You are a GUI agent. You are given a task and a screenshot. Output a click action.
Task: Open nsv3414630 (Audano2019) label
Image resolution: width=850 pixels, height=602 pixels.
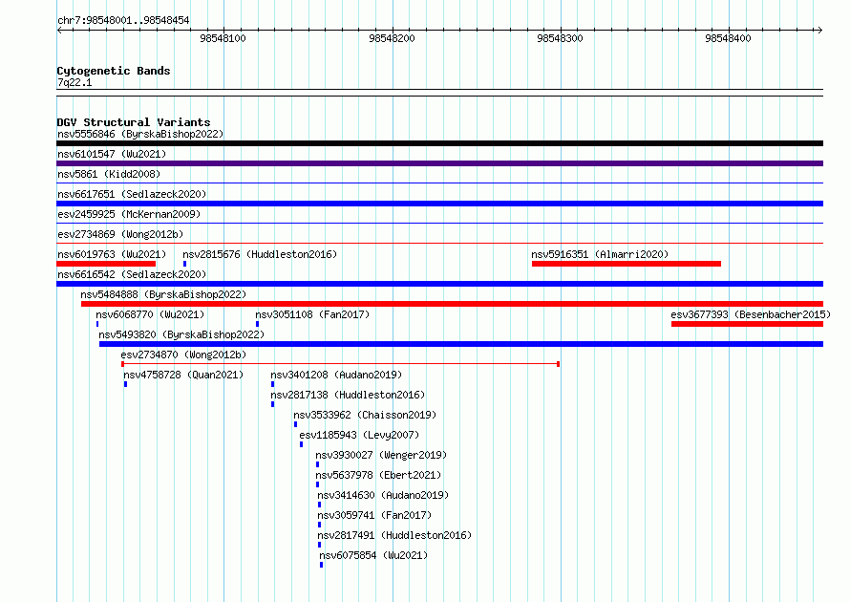point(383,495)
